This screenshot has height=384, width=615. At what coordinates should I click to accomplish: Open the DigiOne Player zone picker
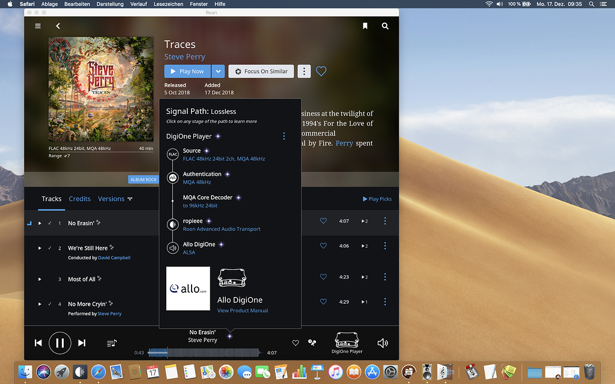[x=347, y=343]
